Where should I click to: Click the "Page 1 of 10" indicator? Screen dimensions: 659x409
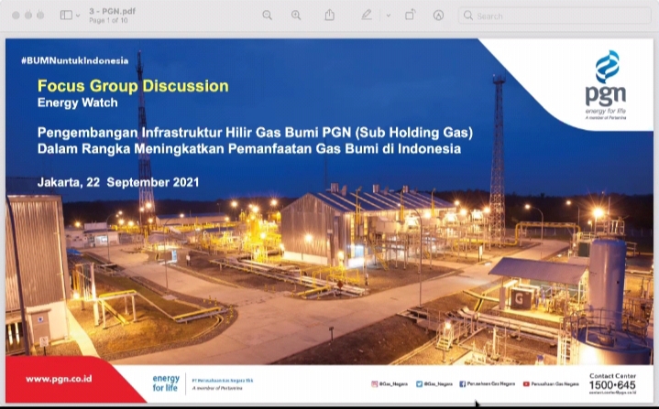click(x=108, y=20)
